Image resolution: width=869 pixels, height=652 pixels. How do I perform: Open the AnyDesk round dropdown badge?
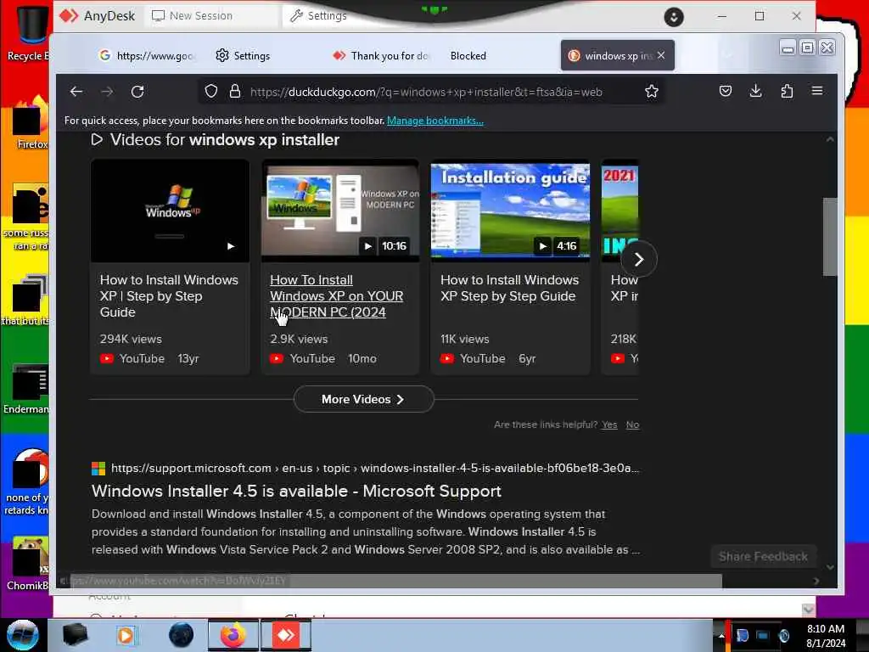point(674,17)
